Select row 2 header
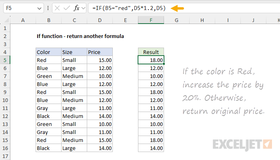This screenshot has width=280, height=160. pos(5,36)
